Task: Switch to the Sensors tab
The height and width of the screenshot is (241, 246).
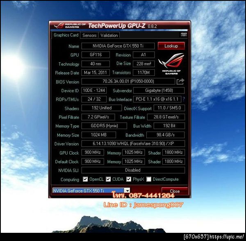Action: 89,35
